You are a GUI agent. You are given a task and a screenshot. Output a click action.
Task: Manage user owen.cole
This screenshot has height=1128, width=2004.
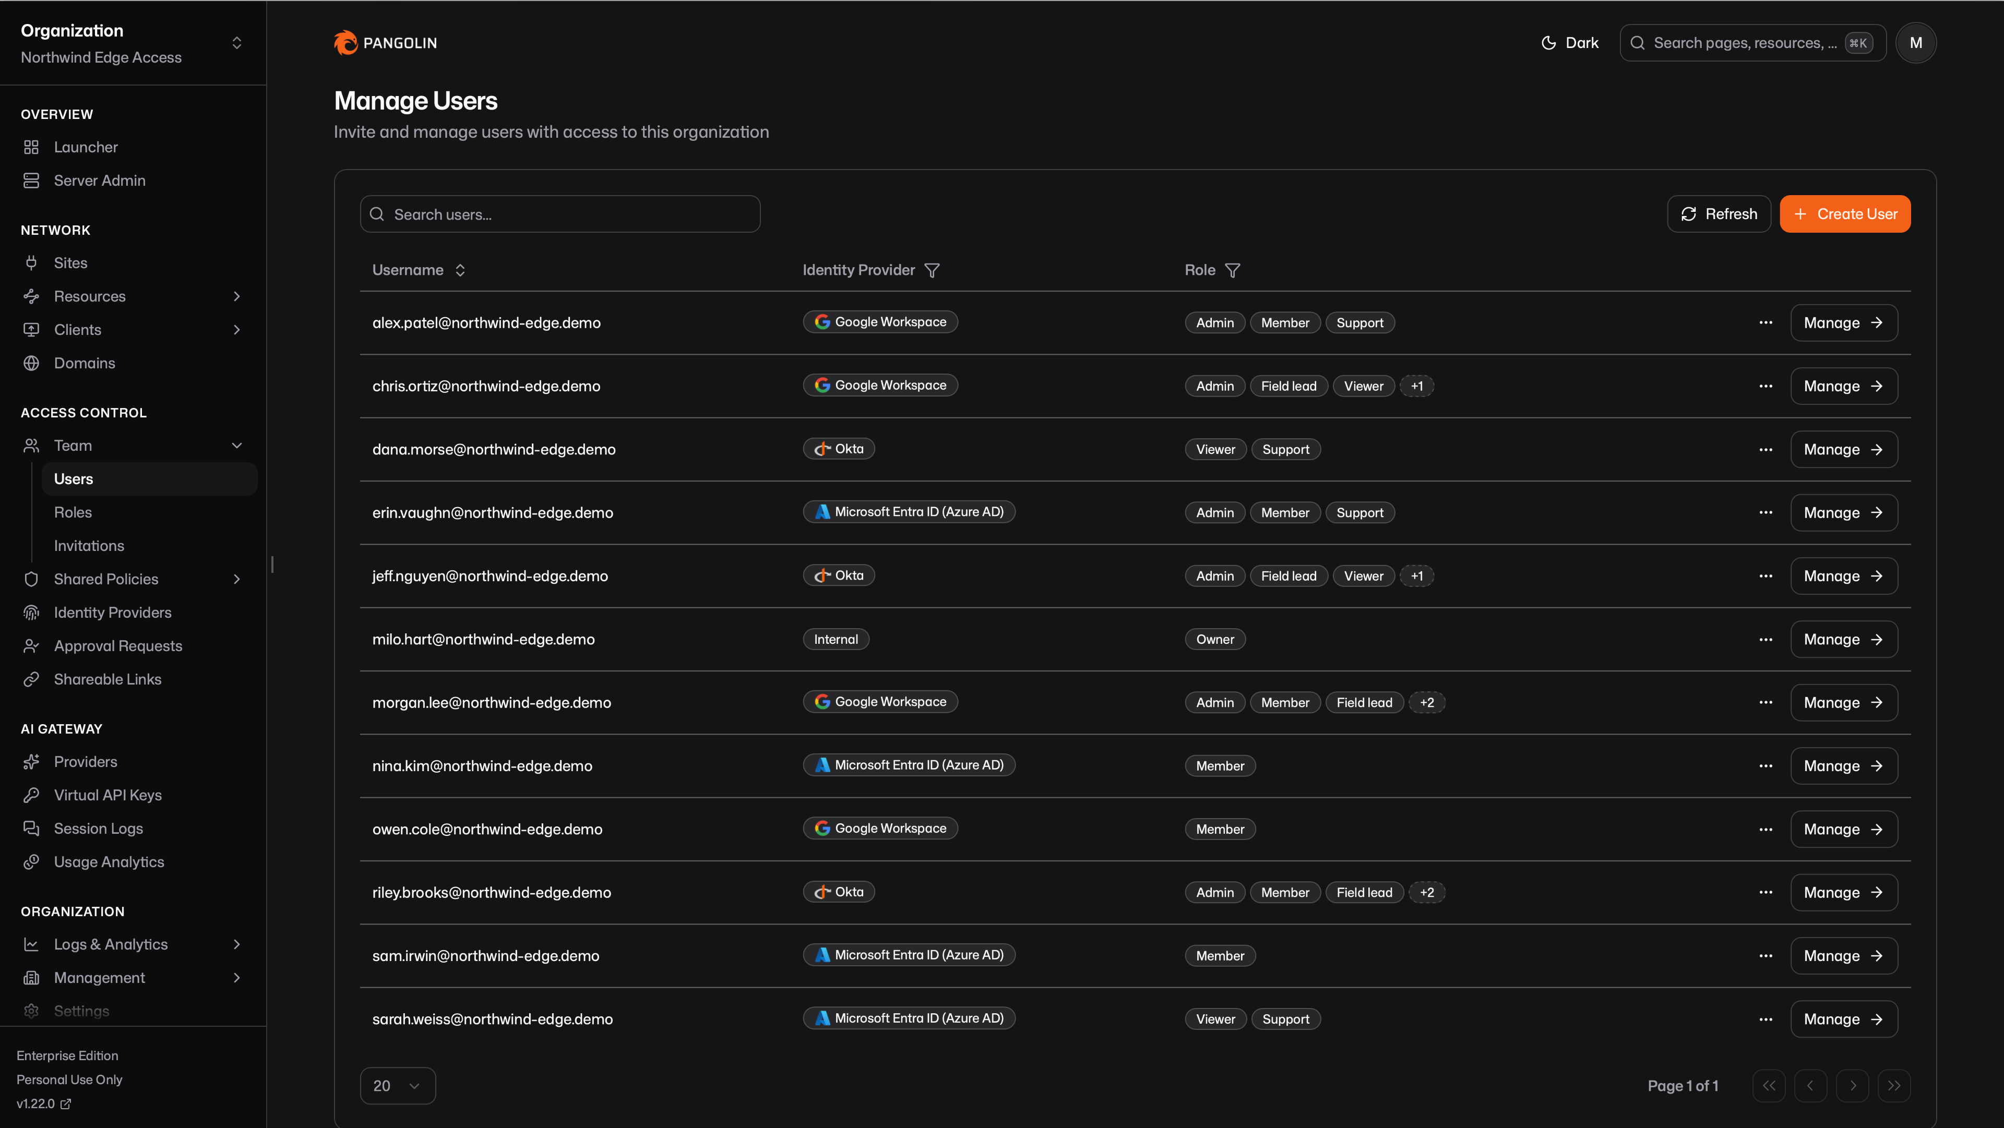tap(1844, 829)
